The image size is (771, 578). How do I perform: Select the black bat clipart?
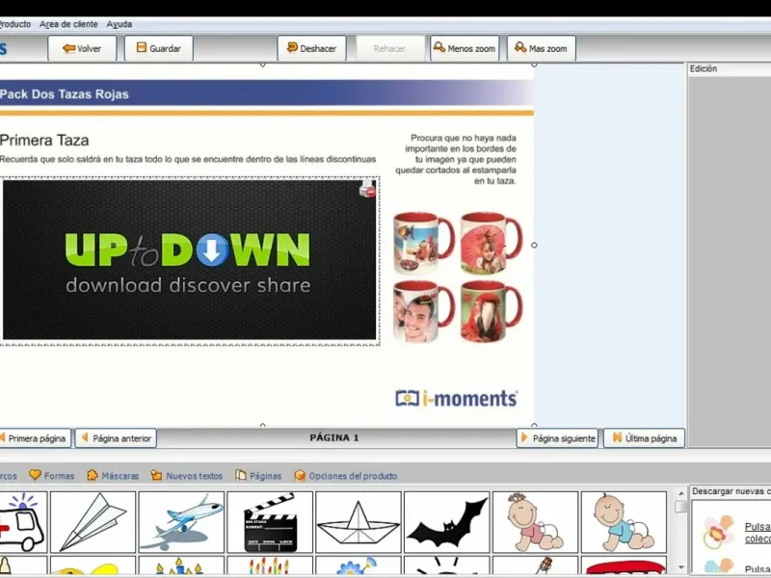point(447,522)
